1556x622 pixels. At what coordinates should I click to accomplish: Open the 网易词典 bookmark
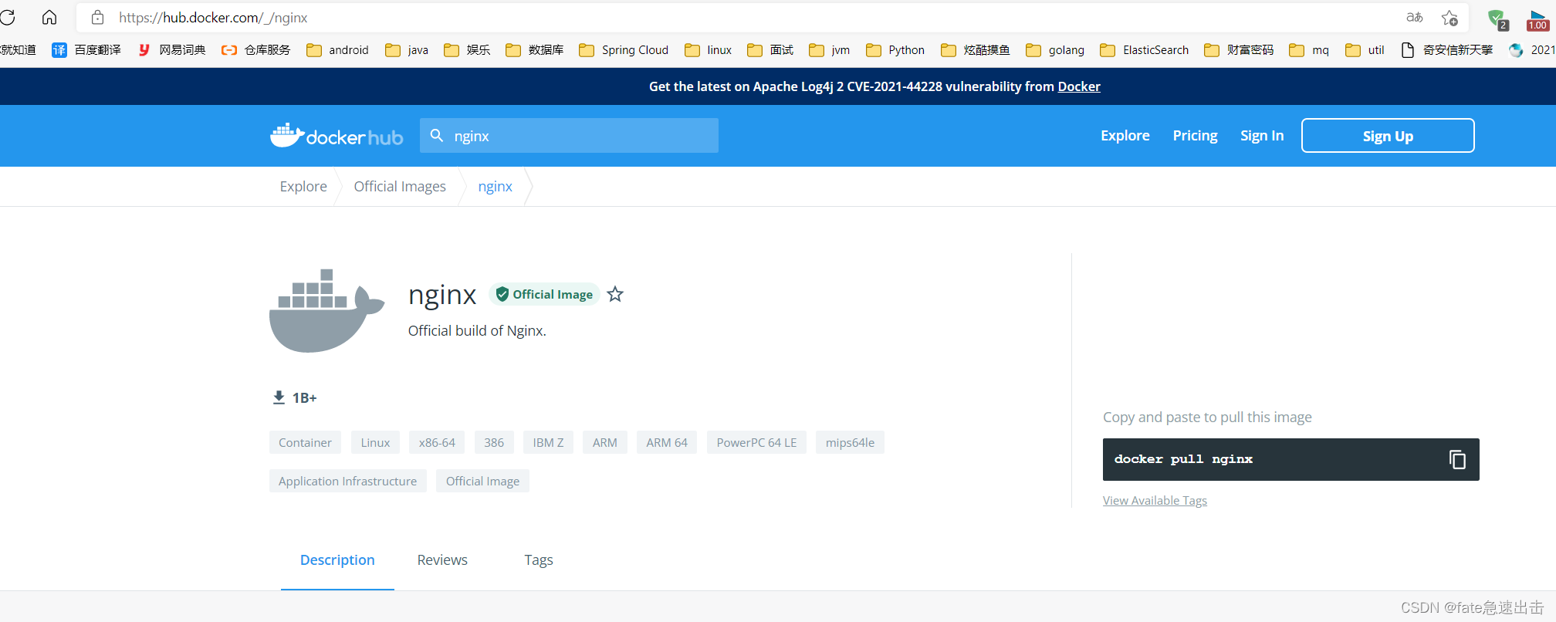click(x=171, y=50)
